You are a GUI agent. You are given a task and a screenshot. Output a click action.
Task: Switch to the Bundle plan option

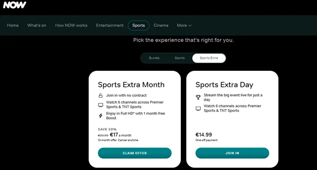coord(154,58)
